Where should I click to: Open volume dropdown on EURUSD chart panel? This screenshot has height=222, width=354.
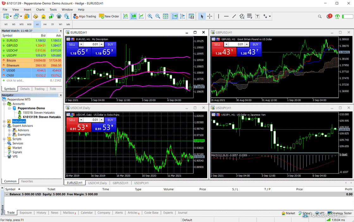pyautogui.click(x=81, y=44)
